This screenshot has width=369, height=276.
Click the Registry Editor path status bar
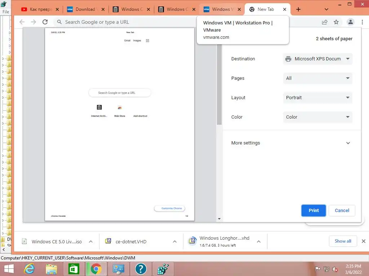coord(184,258)
